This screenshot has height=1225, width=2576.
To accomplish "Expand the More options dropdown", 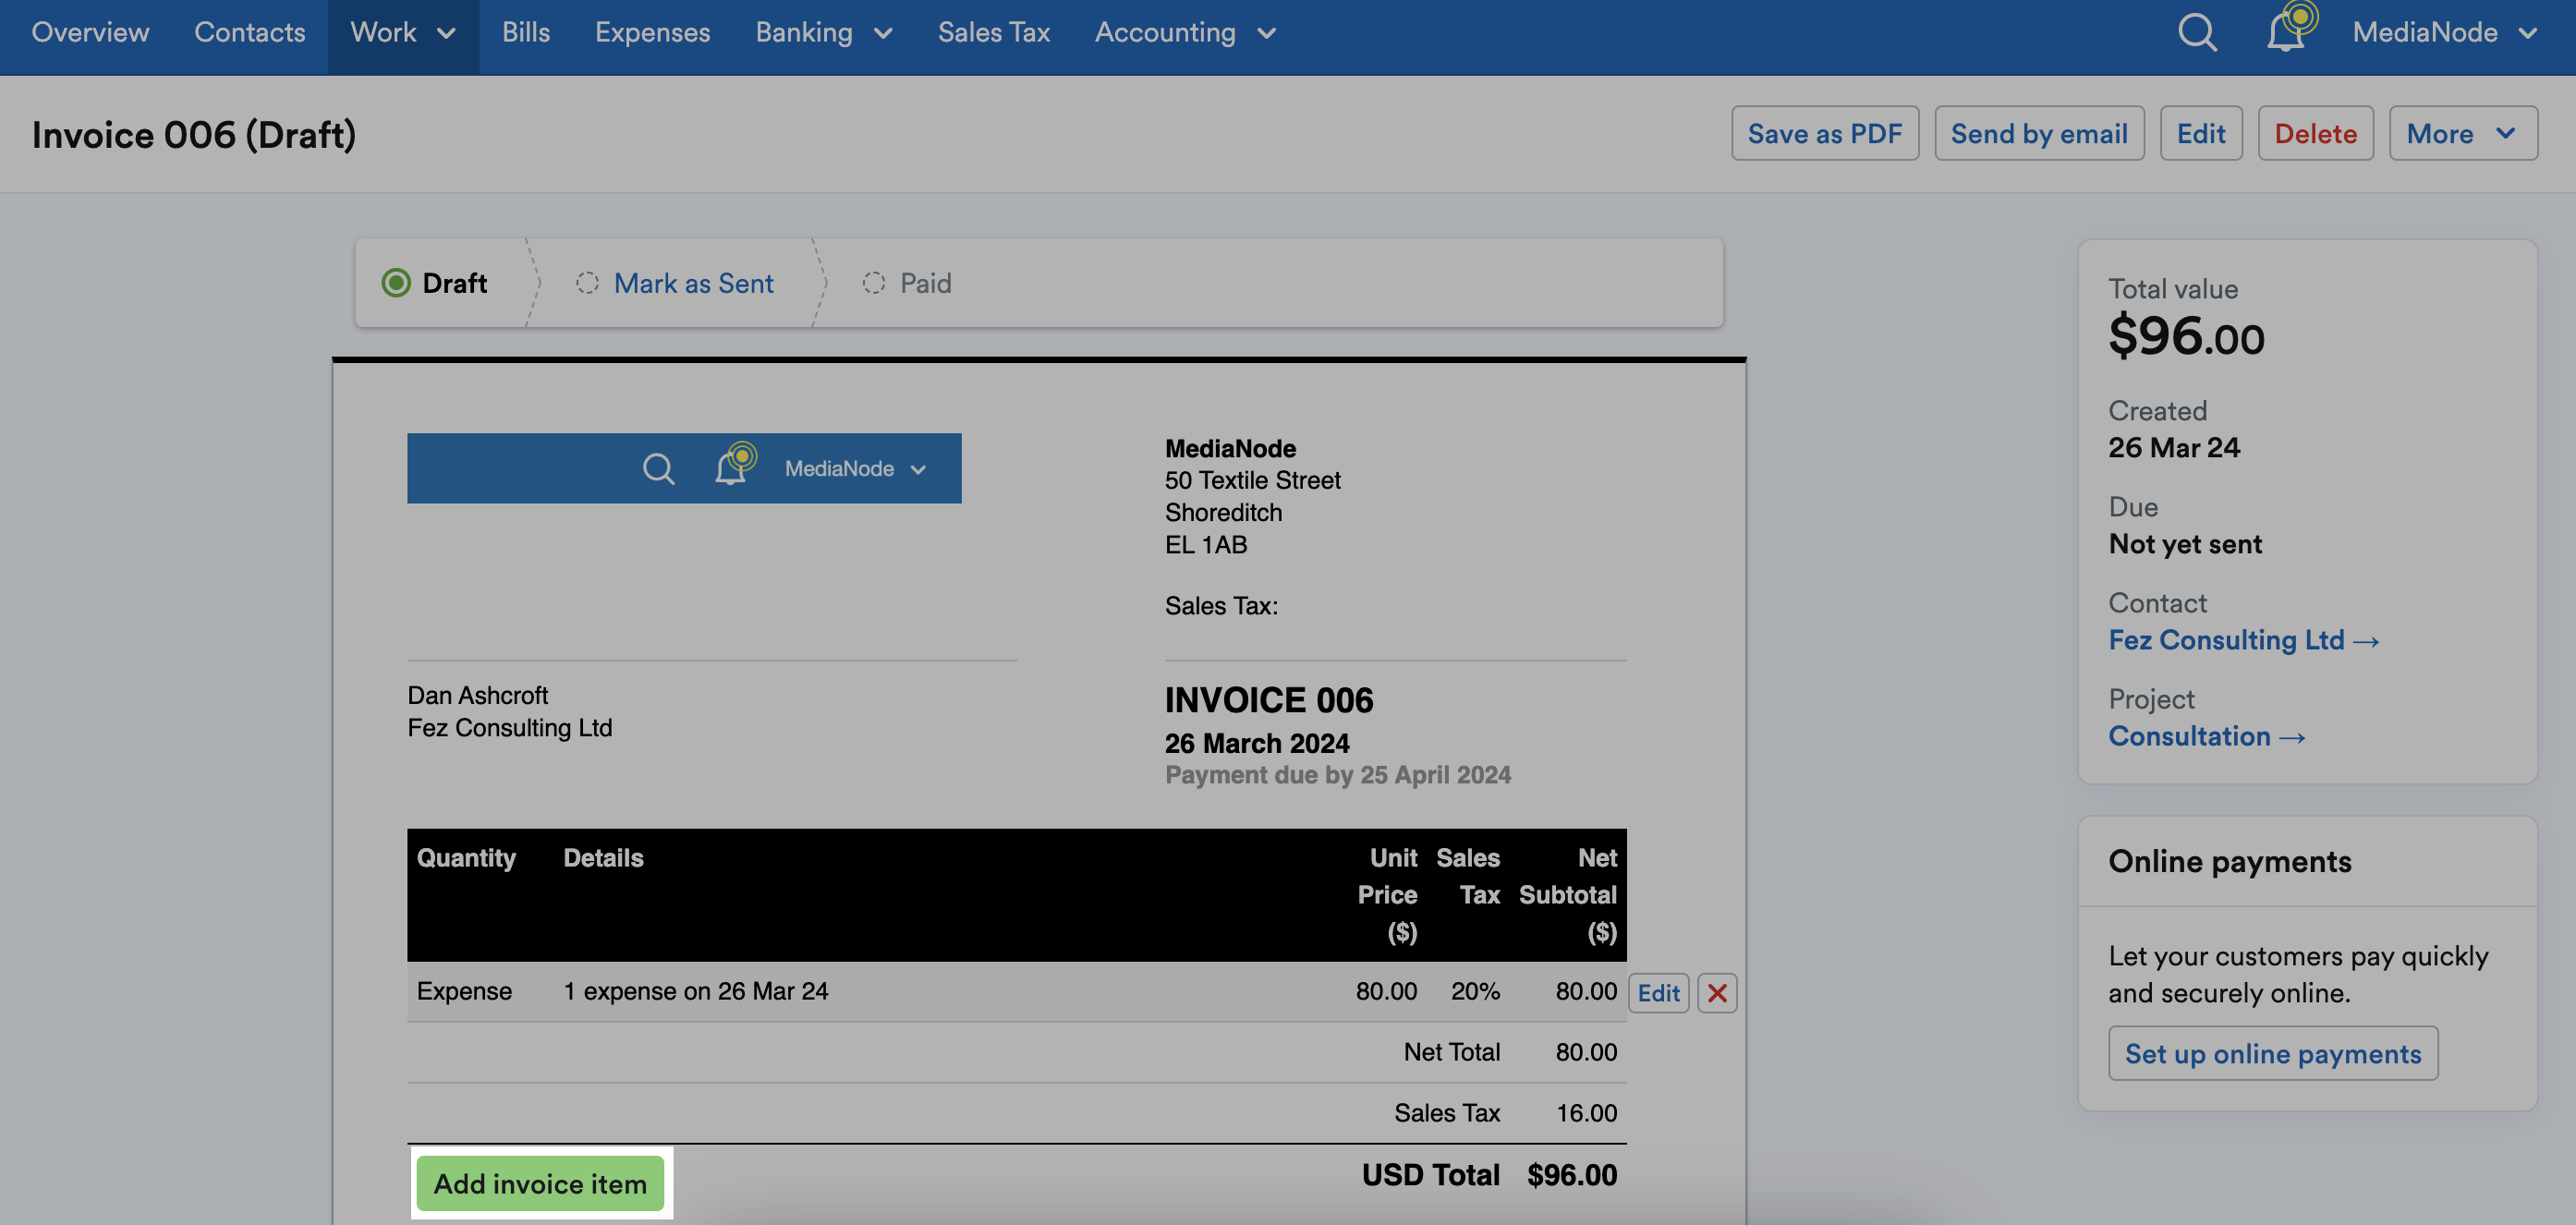I will [x=2462, y=133].
